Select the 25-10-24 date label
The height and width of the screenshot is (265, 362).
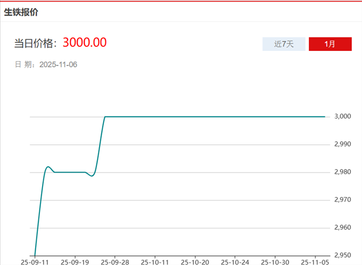pos(235,262)
